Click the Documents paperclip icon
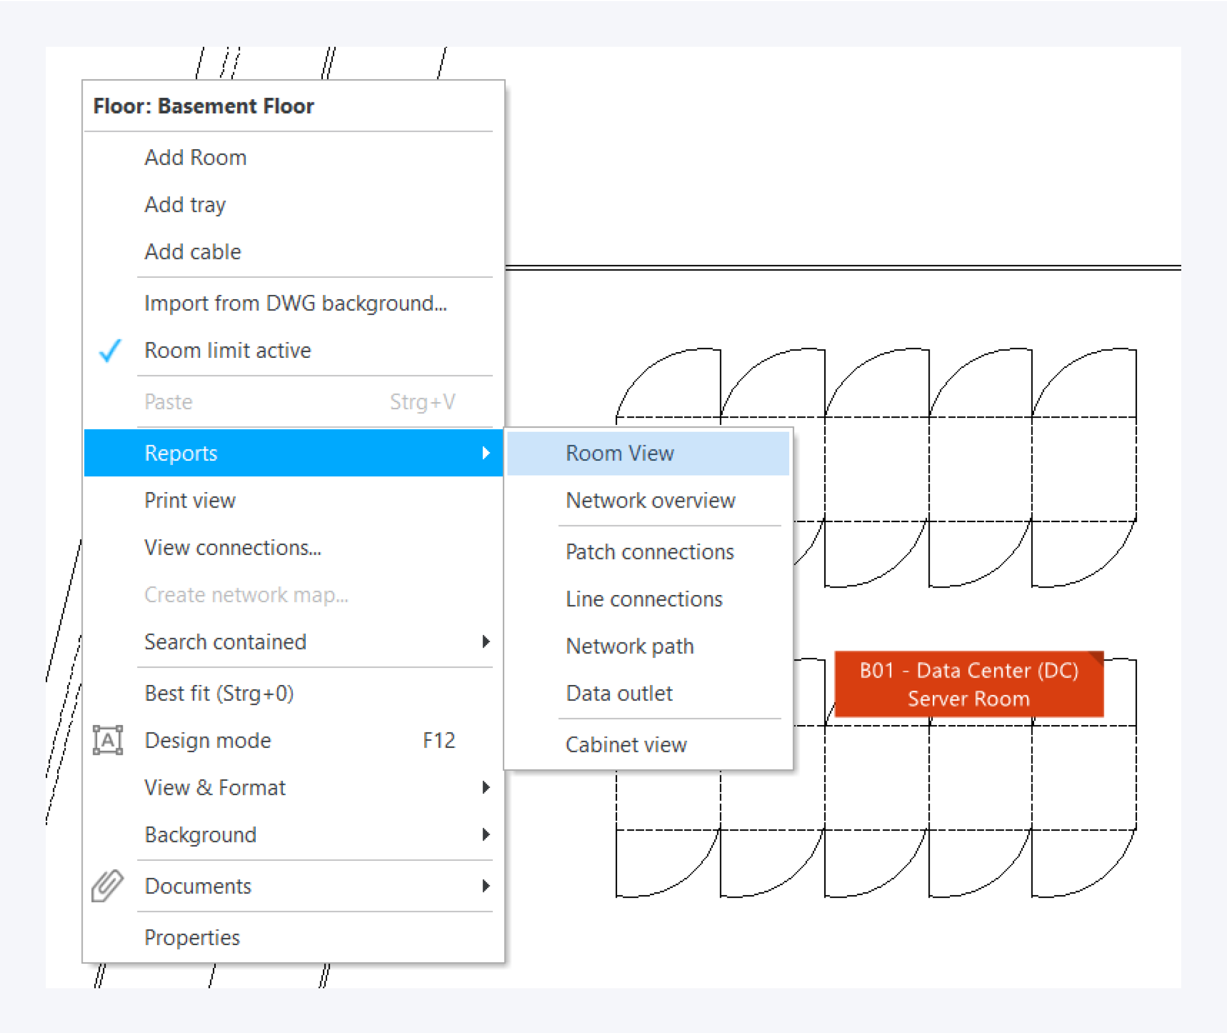The height and width of the screenshot is (1033, 1227). coord(108,885)
